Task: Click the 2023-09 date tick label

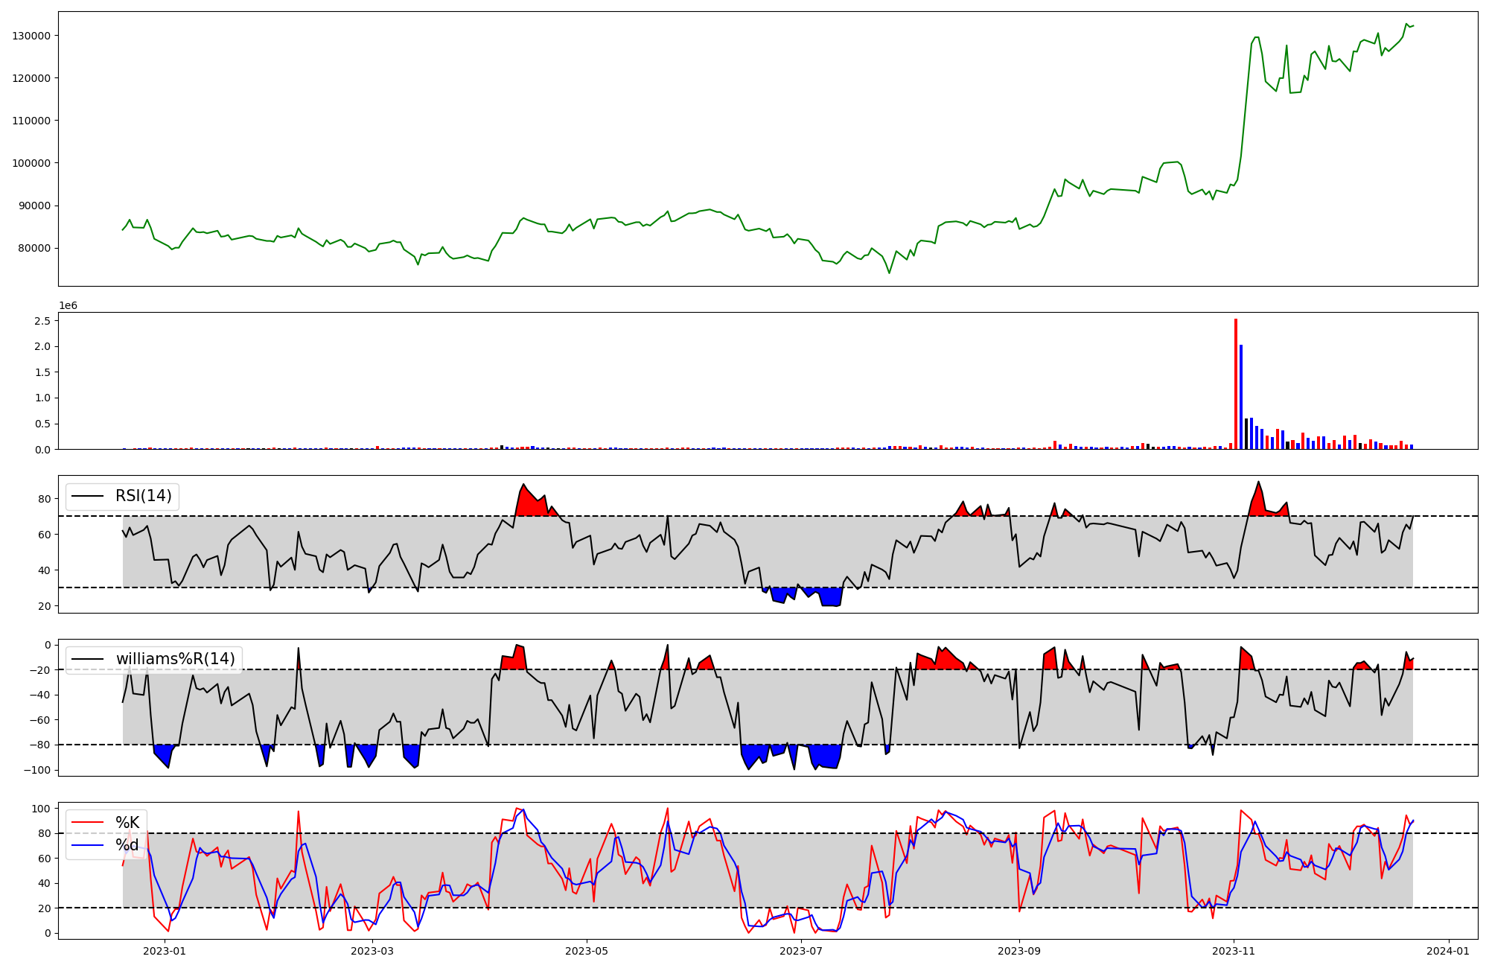Action: (x=1018, y=950)
